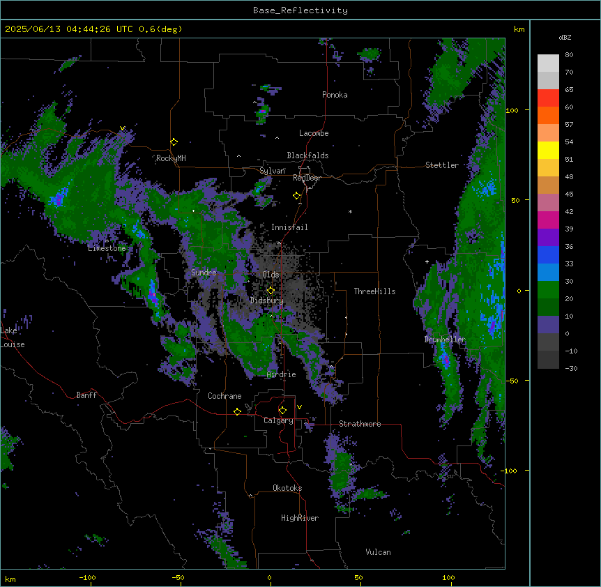
Task: Click the 65 value on the dBZ legend
Action: tap(569, 90)
